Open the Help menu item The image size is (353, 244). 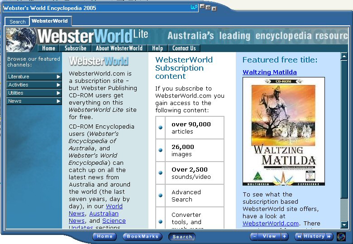pos(157,48)
